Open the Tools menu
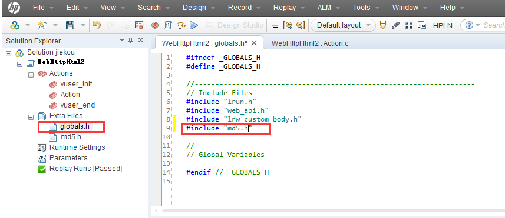505x218 pixels. pyautogui.click(x=361, y=8)
